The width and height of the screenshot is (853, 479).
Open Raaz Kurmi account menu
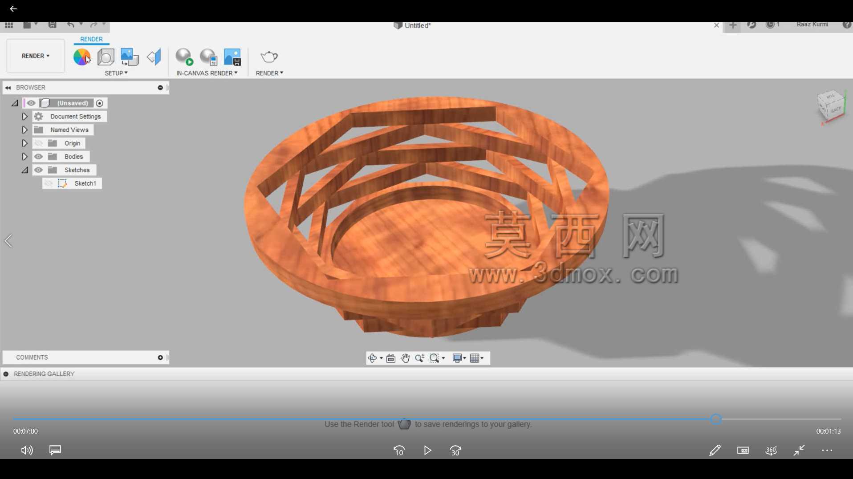pyautogui.click(x=812, y=24)
